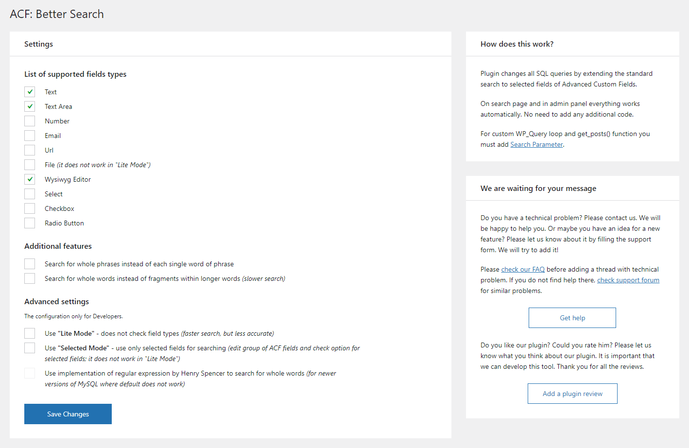The width and height of the screenshot is (689, 448).
Task: Click Add a plugin review button
Action: [572, 394]
